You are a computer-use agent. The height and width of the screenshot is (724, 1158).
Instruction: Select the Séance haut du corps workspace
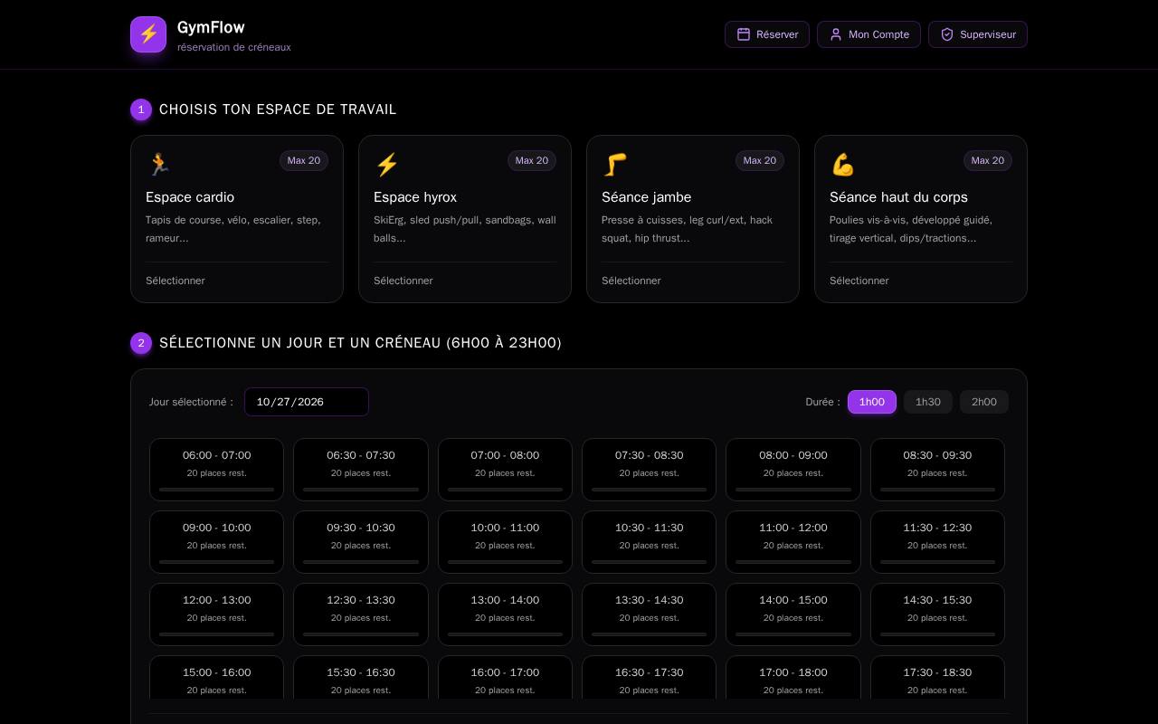pos(921,219)
